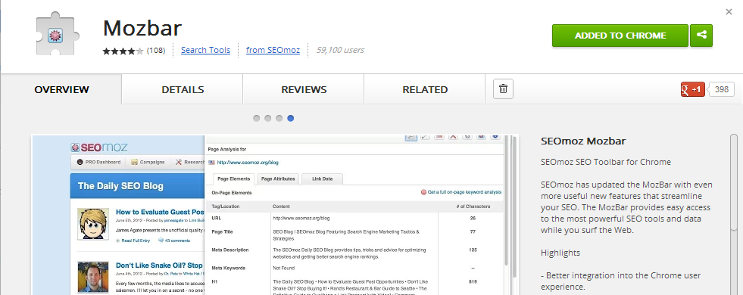The image size is (743, 295).
Task: Click the ADDED TO CHROME button
Action: click(620, 36)
